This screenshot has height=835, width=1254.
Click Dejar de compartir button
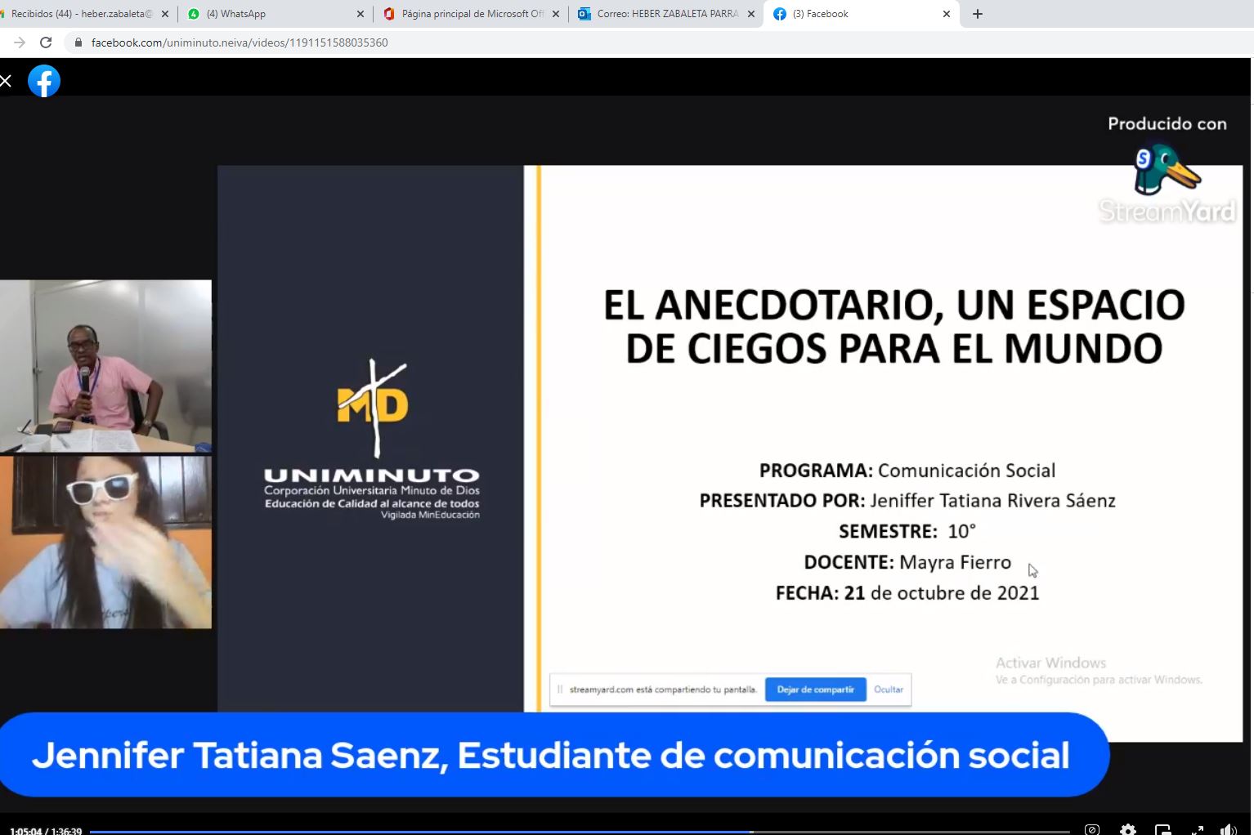pyautogui.click(x=815, y=690)
